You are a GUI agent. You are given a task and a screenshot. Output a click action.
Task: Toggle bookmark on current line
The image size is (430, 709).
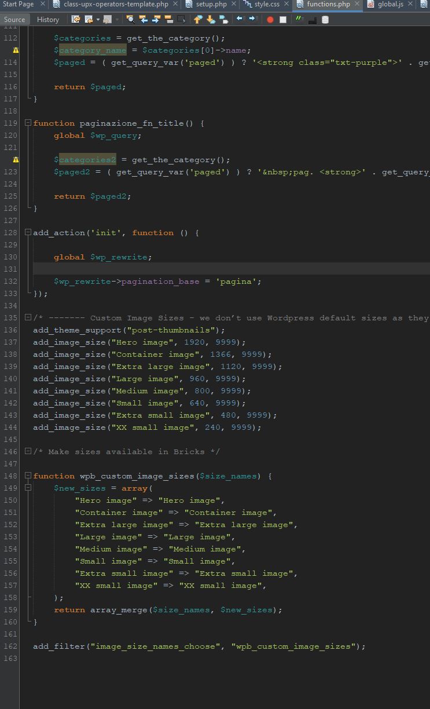coord(223,19)
